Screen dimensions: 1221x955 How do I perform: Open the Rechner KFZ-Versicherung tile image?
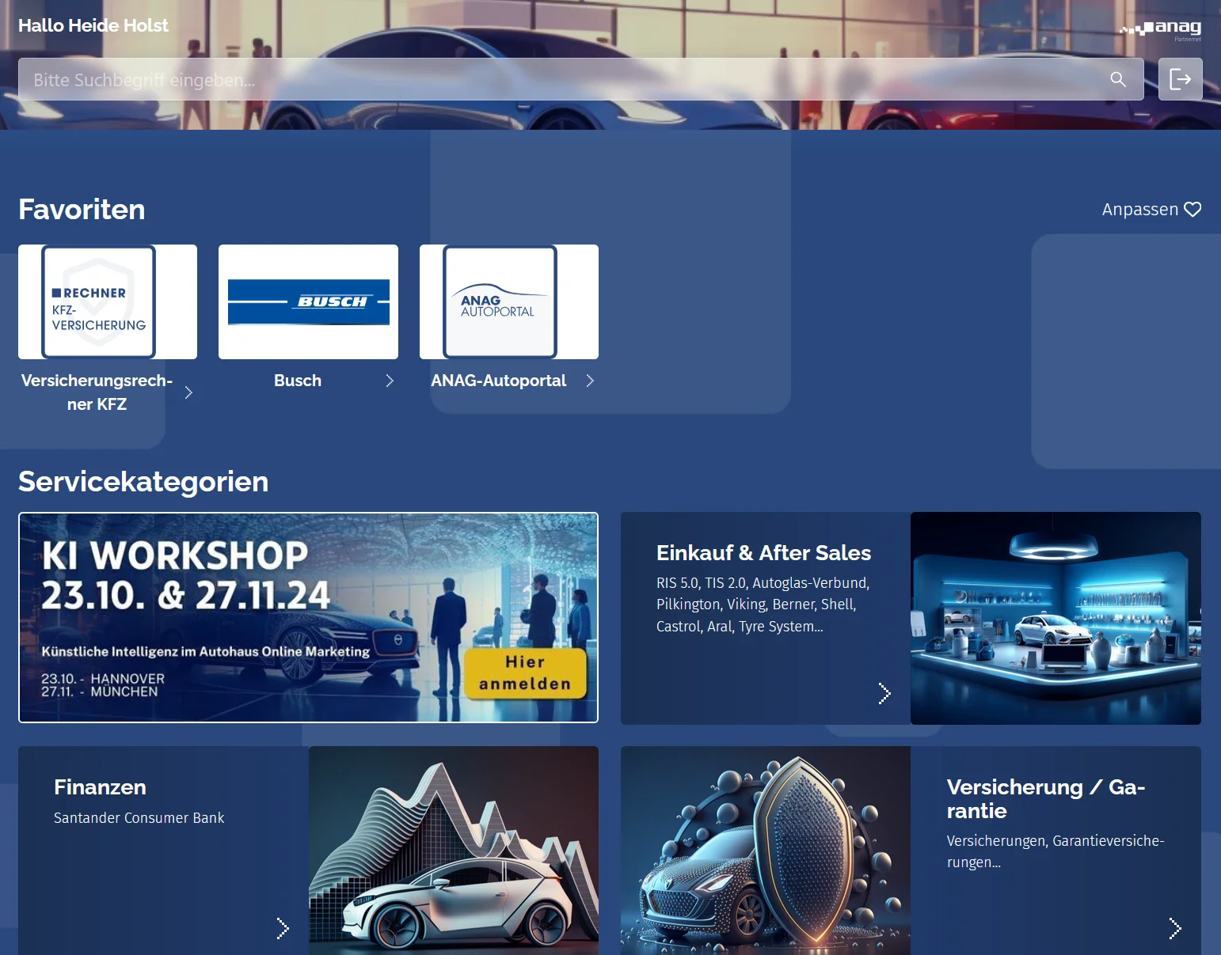point(108,301)
